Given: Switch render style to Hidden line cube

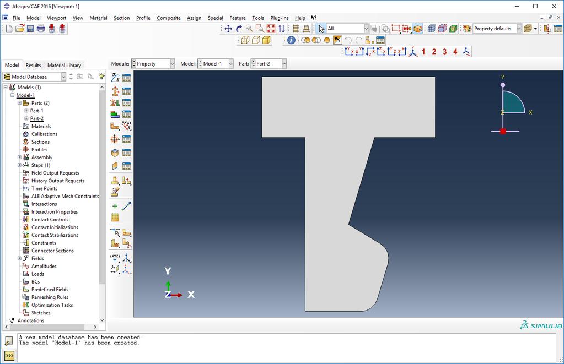Looking at the screenshot, I should 256,40.
